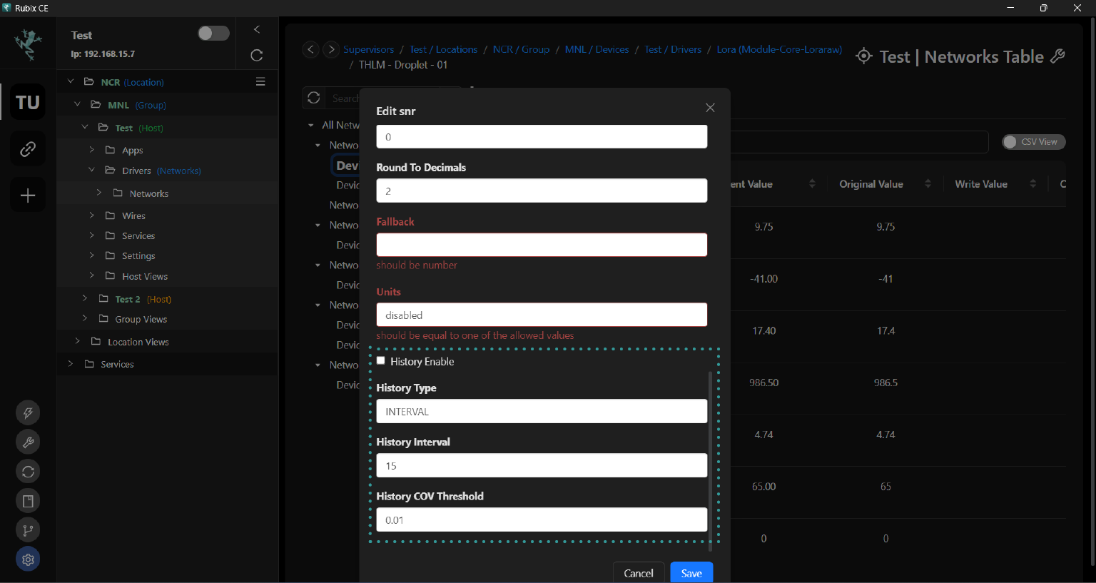Refresh the host tree panel
Image resolution: width=1096 pixels, height=583 pixels.
[x=257, y=55]
